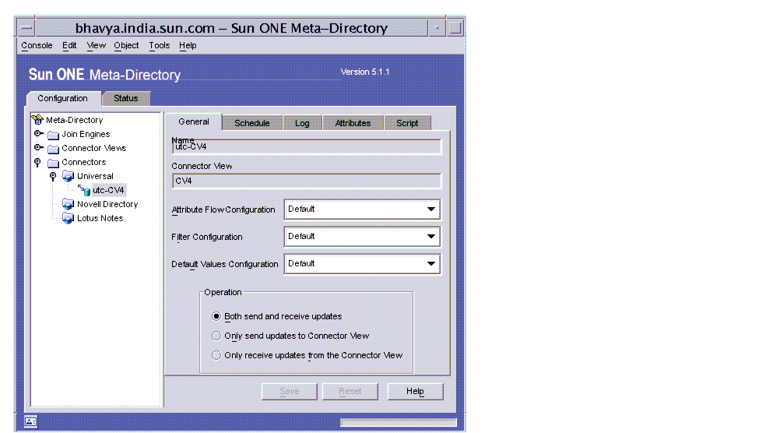Open the Attribute Flow Configuration dropdown
The width and height of the screenshot is (766, 433).
pos(362,209)
